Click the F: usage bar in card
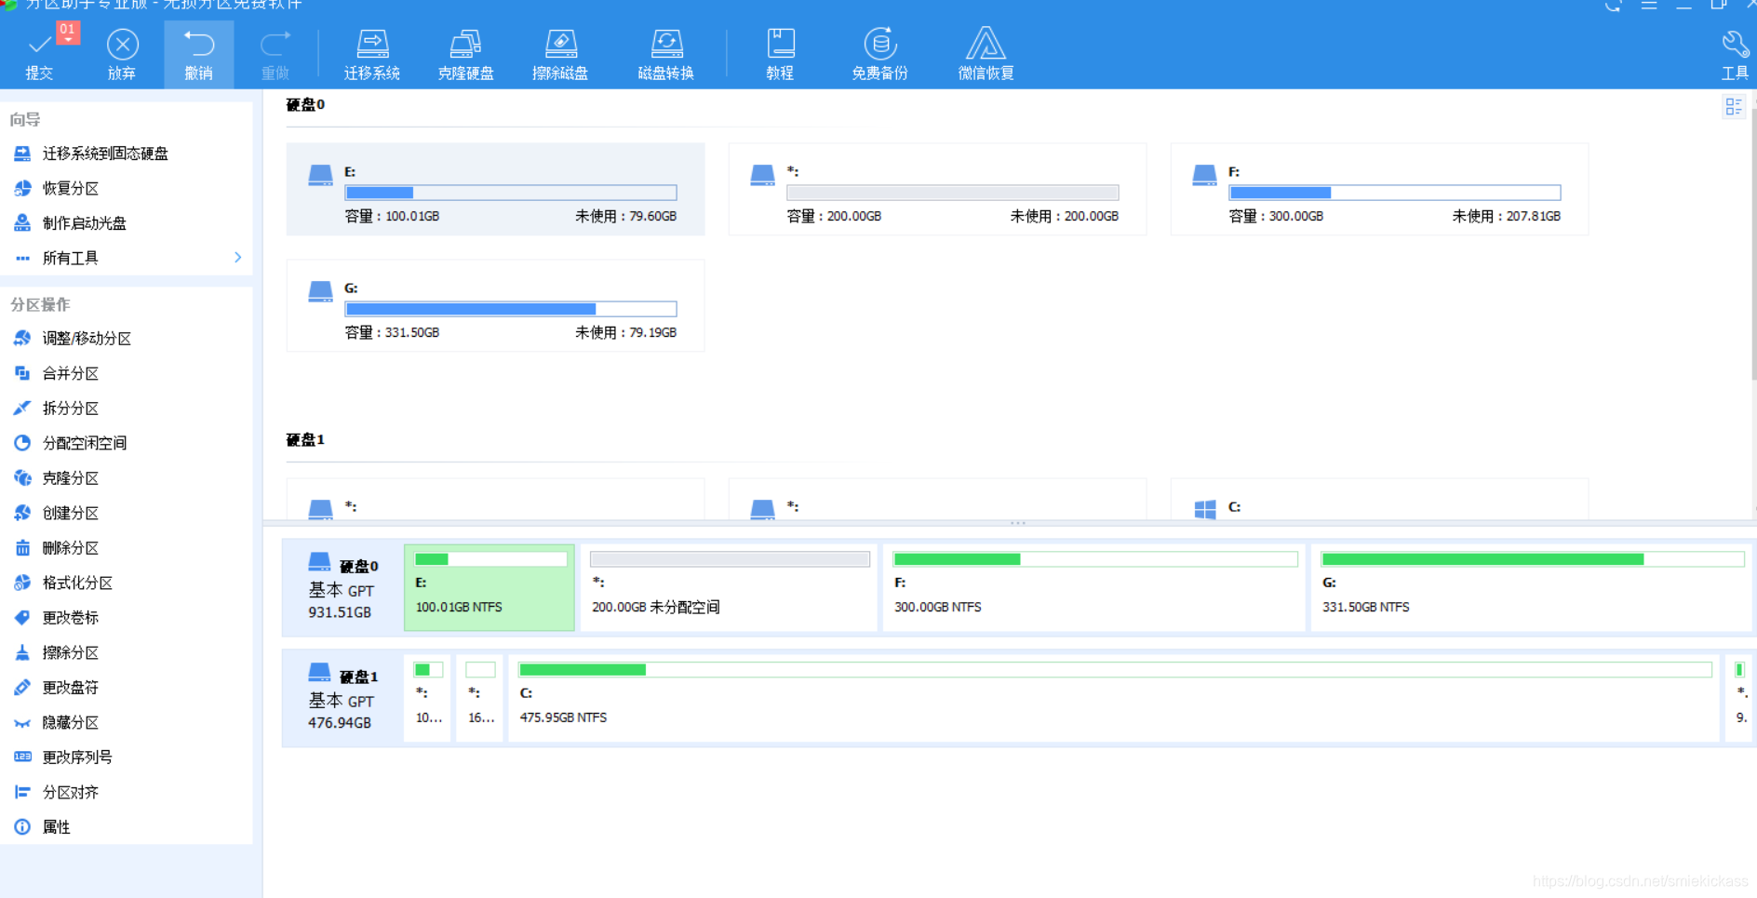The height and width of the screenshot is (898, 1757). 1395,193
